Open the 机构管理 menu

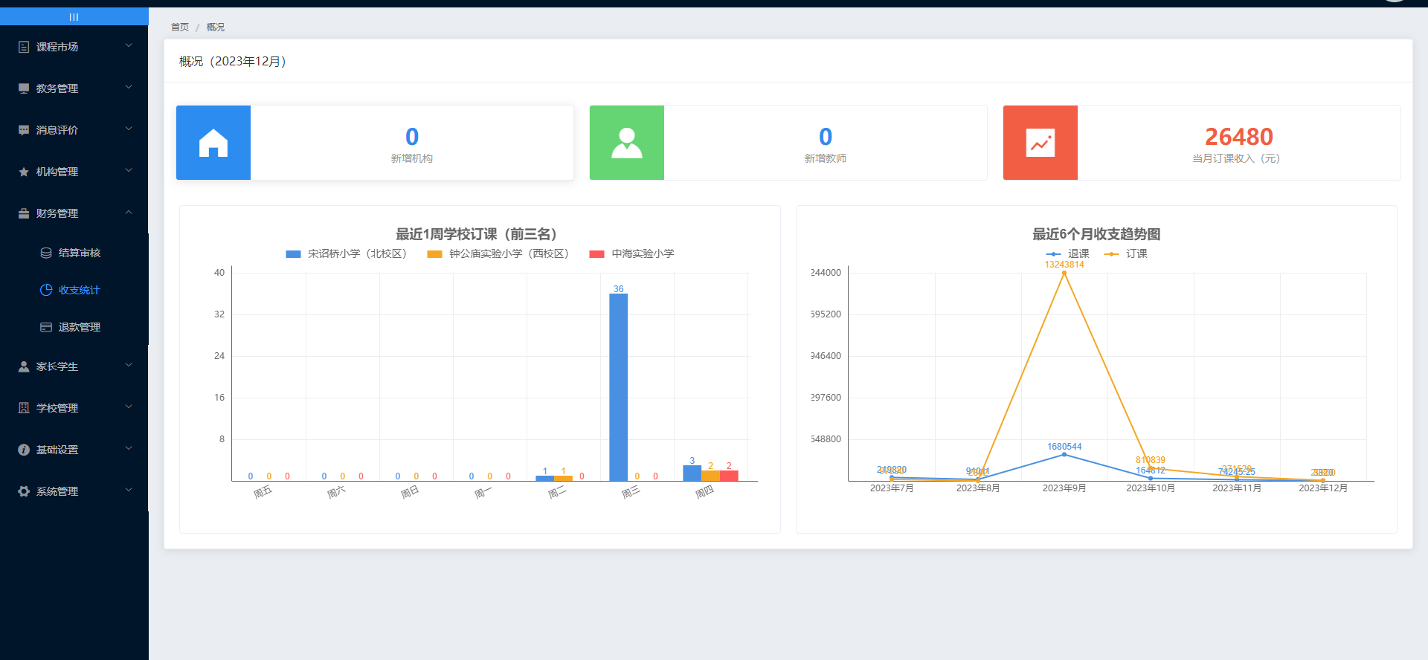(74, 172)
